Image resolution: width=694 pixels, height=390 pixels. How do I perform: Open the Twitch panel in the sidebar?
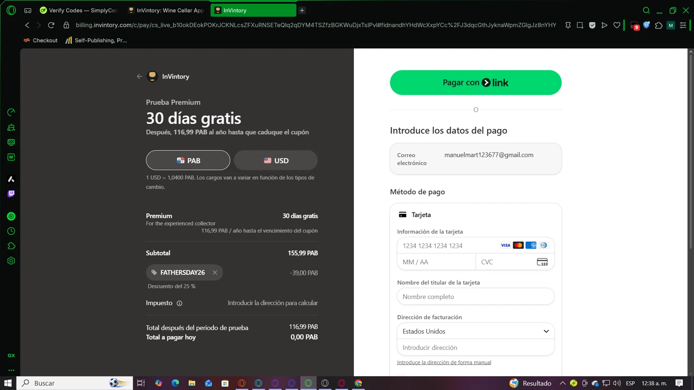point(11,194)
